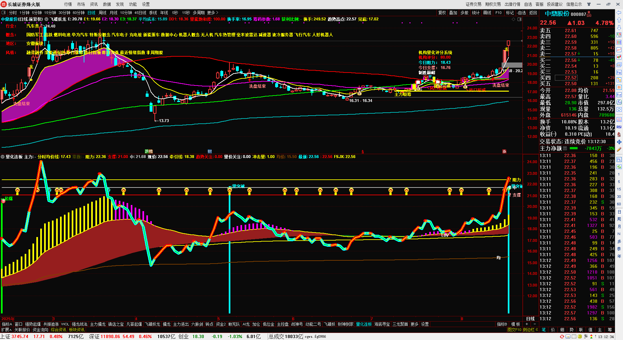Viewport: 623px width, 340px height.
Task: Open 指标A indicator selector at bottom
Action: pyautogui.click(x=7, y=324)
